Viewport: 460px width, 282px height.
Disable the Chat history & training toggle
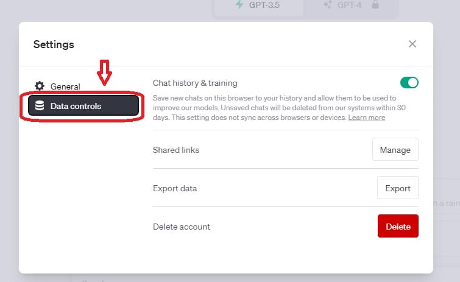408,83
